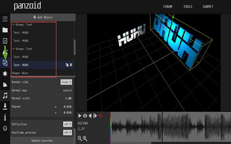Open the camera settings icon

(x=5, y=85)
